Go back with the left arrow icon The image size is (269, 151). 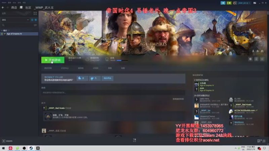(3, 7)
